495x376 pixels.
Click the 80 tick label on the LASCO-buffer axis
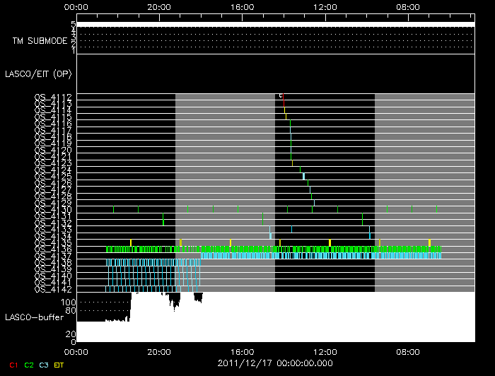coord(71,311)
